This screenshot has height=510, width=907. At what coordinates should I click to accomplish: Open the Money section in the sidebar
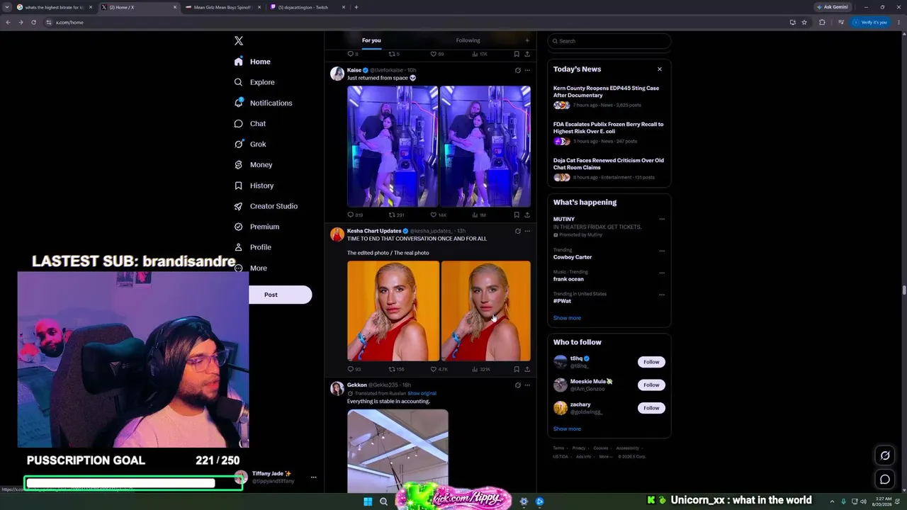coord(253,164)
